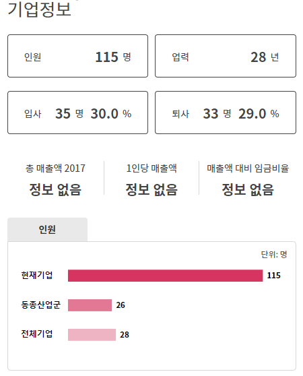Click the 입사 35 명 30.0% card
The image size is (303, 376).
(77, 113)
